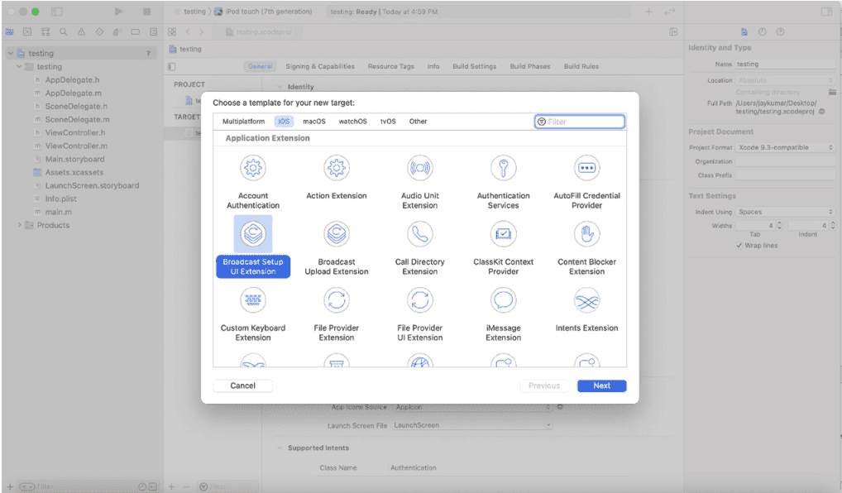Adjust the Tab width stepper
This screenshot has height=493, width=842.
tap(780, 226)
